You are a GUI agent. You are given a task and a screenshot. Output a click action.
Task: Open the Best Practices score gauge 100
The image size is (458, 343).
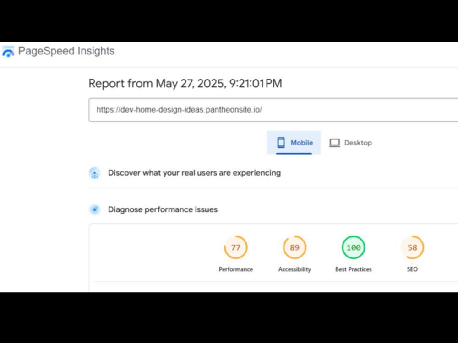coord(354,247)
